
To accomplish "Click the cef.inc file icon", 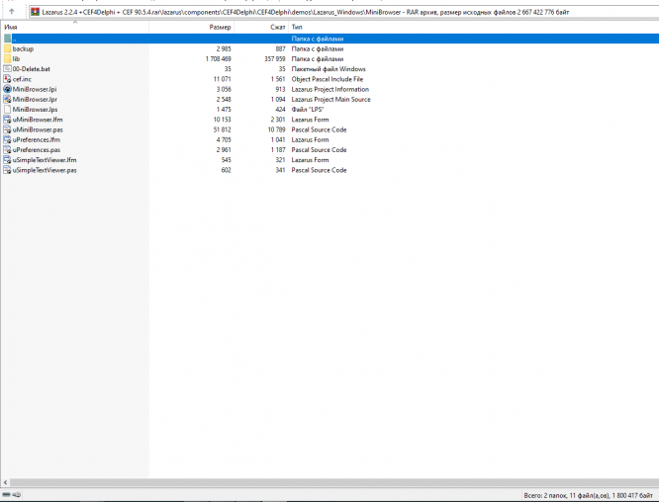I will coord(7,79).
